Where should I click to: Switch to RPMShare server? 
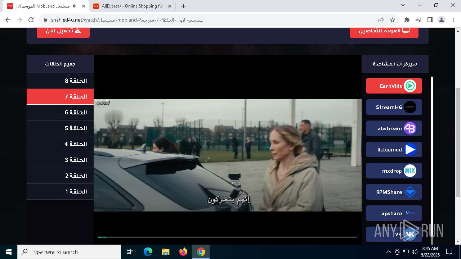(394, 192)
